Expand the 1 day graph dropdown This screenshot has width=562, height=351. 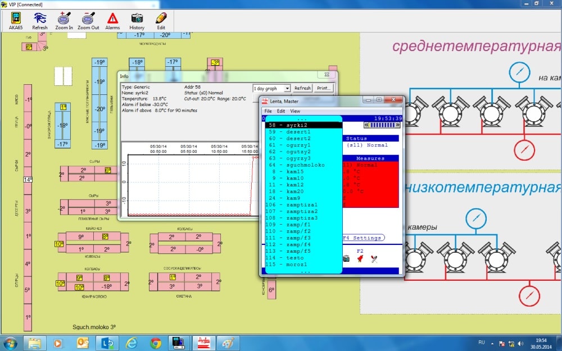tap(271, 88)
